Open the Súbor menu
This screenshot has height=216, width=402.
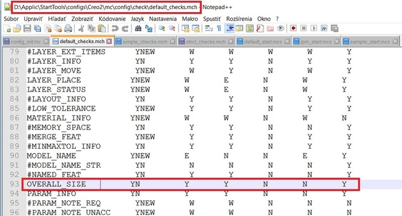11,19
